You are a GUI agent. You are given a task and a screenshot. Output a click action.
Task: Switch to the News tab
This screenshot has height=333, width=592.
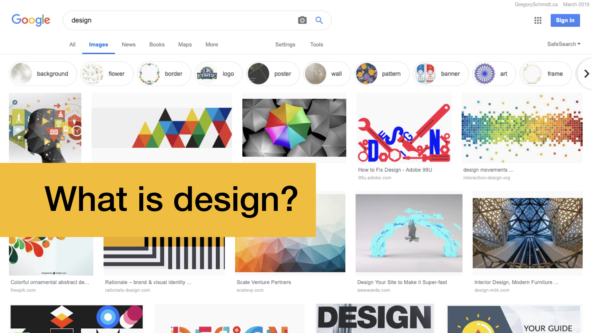129,44
